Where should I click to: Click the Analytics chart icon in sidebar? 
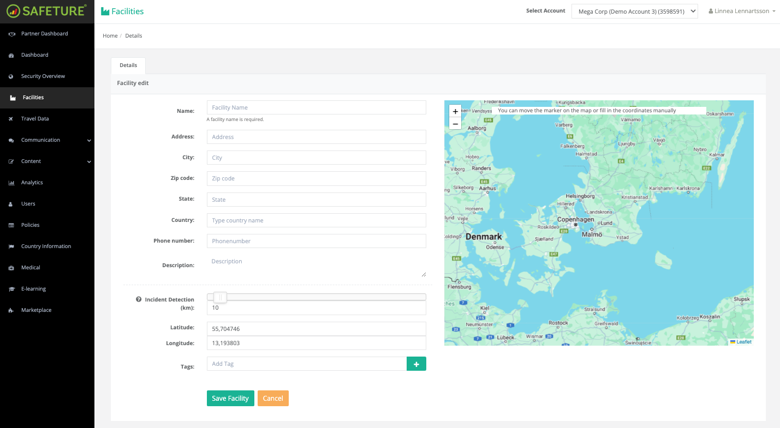coord(11,183)
